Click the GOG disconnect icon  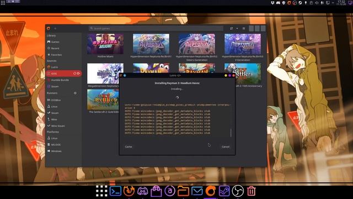click(x=78, y=74)
